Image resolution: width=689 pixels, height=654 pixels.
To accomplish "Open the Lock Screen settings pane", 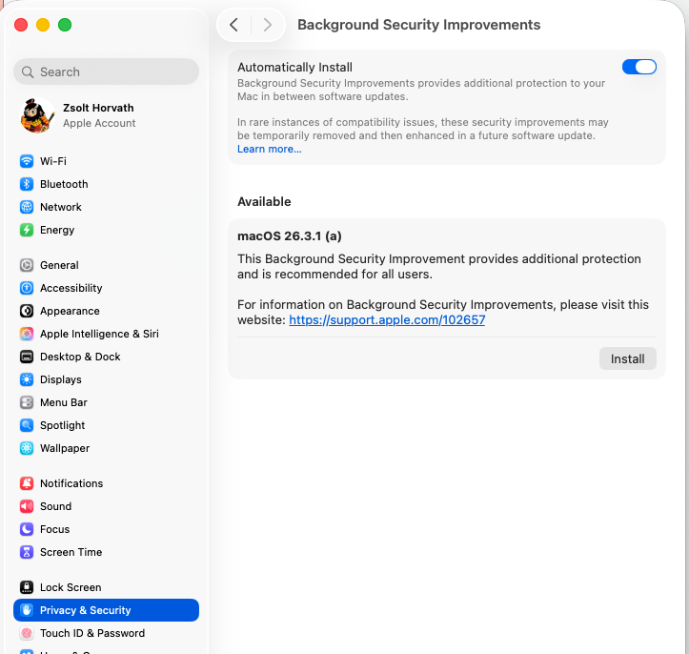I will coord(70,587).
